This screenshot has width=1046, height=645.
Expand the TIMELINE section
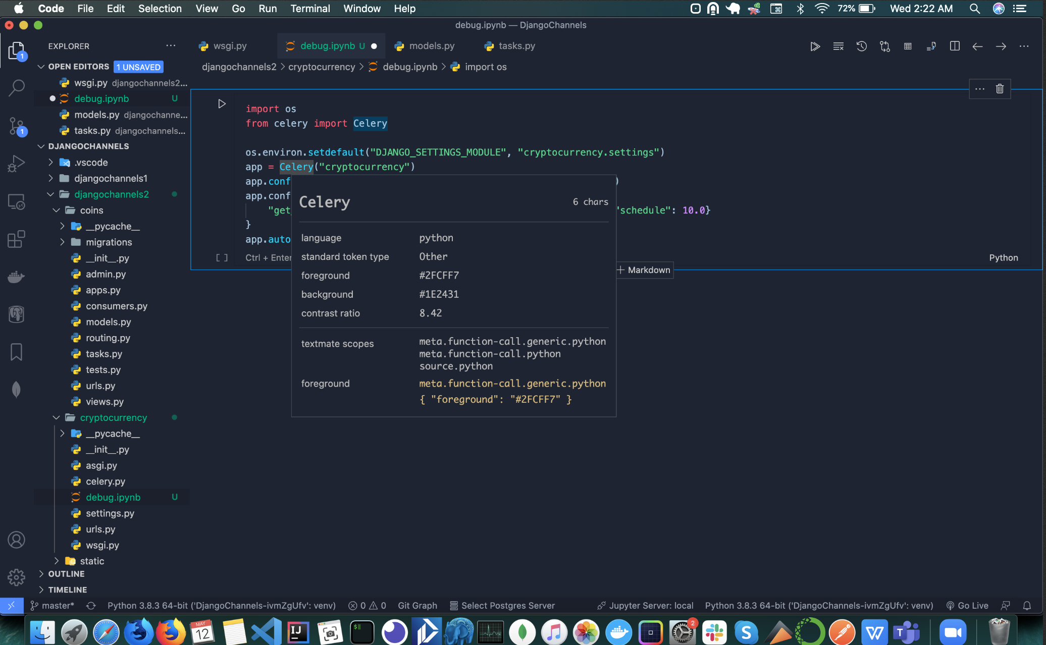[68, 589]
